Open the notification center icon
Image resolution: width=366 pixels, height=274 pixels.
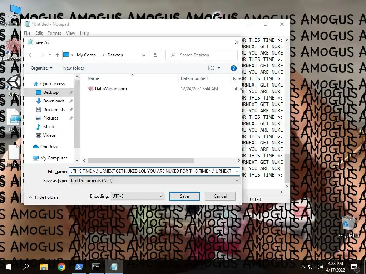pyautogui.click(x=355, y=267)
